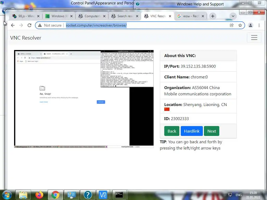
Task: Open the Windows Start menu orb
Action: pos(7,195)
